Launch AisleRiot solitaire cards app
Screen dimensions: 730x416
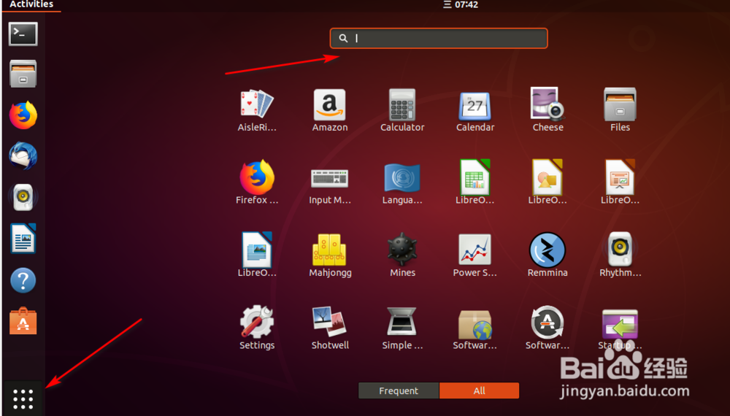257,110
